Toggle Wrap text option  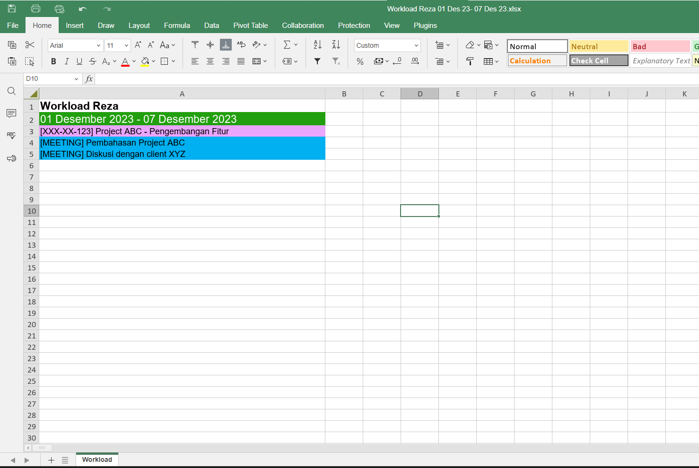click(x=241, y=45)
